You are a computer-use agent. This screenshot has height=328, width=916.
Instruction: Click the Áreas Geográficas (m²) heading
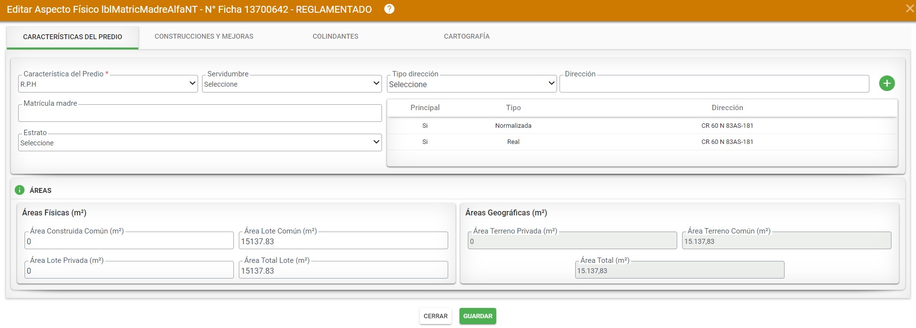coord(506,212)
